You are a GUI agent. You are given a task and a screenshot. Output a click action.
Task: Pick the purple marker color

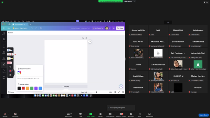coord(36,88)
